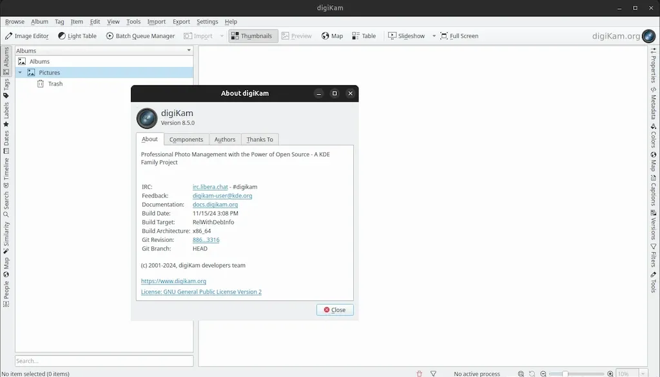
Task: Click the zoom-to-fit magnifier icon in status bar
Action: [521, 374]
